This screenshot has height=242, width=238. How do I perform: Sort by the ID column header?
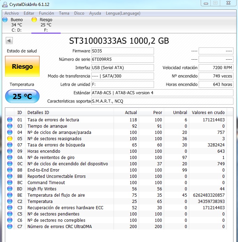tap(20, 113)
